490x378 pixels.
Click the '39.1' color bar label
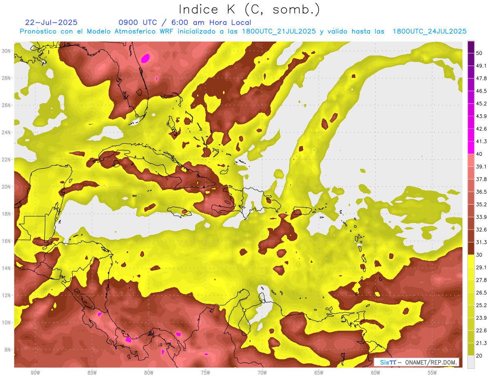pyautogui.click(x=481, y=167)
